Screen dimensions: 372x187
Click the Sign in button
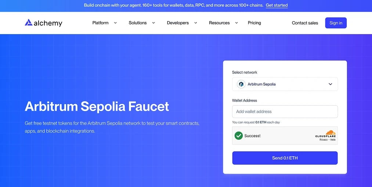(336, 23)
